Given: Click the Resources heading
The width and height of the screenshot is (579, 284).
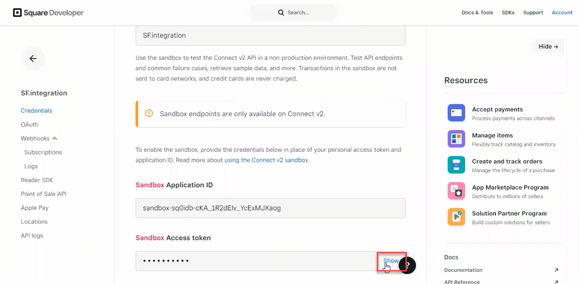Looking at the screenshot, I should coord(466,80).
